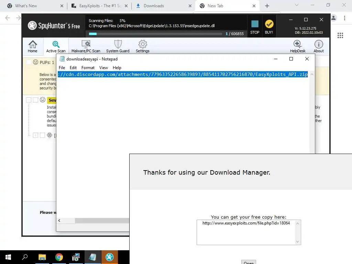The height and width of the screenshot is (264, 352).
Task: Click the detected item gear icon
Action: 49,135
